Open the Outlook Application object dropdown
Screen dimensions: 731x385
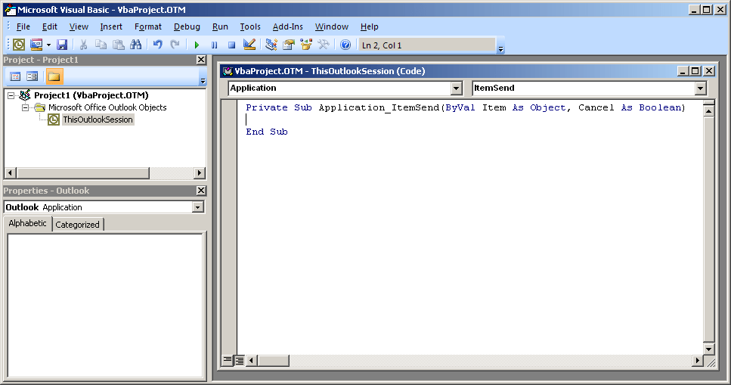pos(197,207)
